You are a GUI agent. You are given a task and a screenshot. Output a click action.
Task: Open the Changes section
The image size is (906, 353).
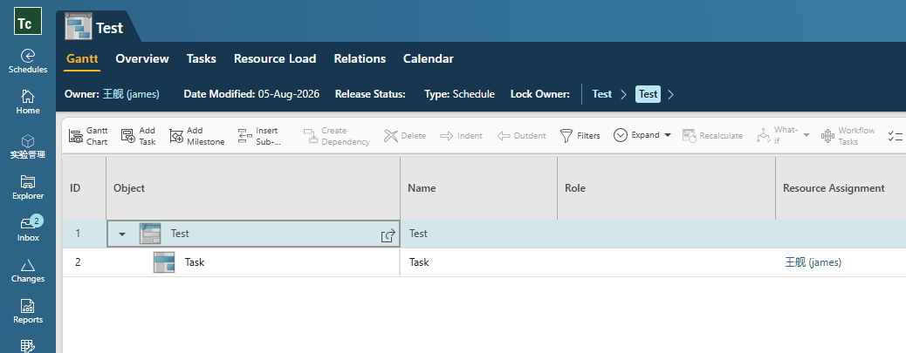point(28,271)
